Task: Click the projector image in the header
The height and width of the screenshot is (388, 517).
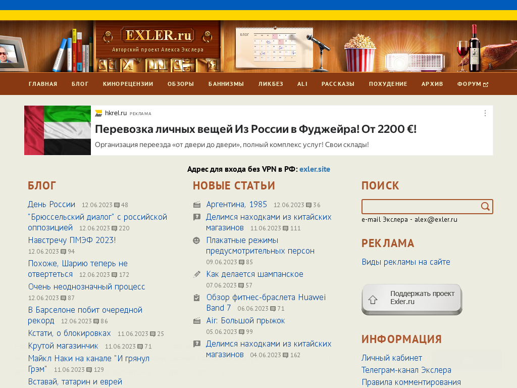Action: click(415, 62)
